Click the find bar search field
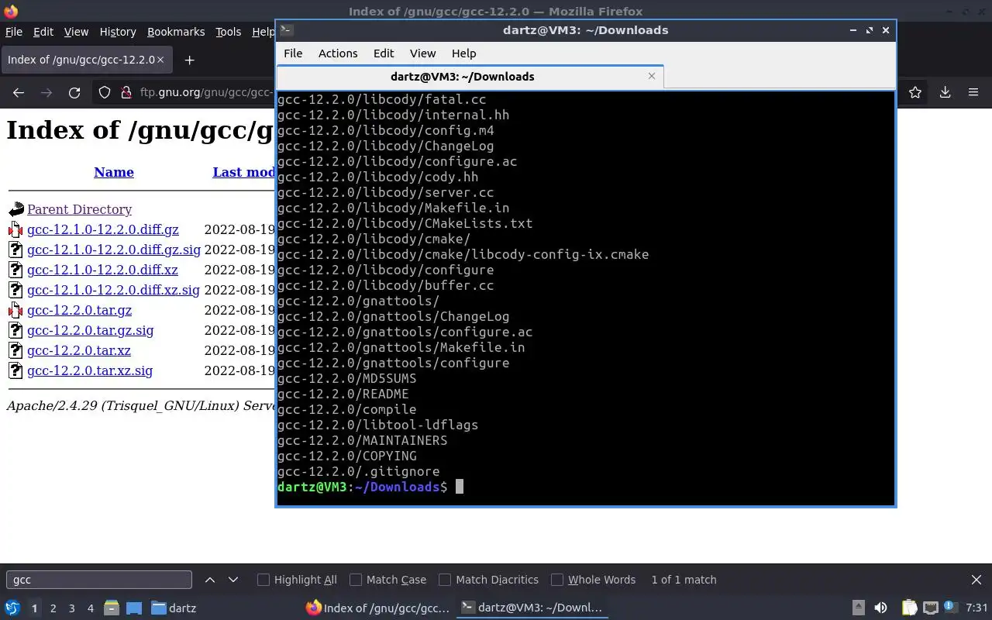This screenshot has width=992, height=620. click(99, 580)
